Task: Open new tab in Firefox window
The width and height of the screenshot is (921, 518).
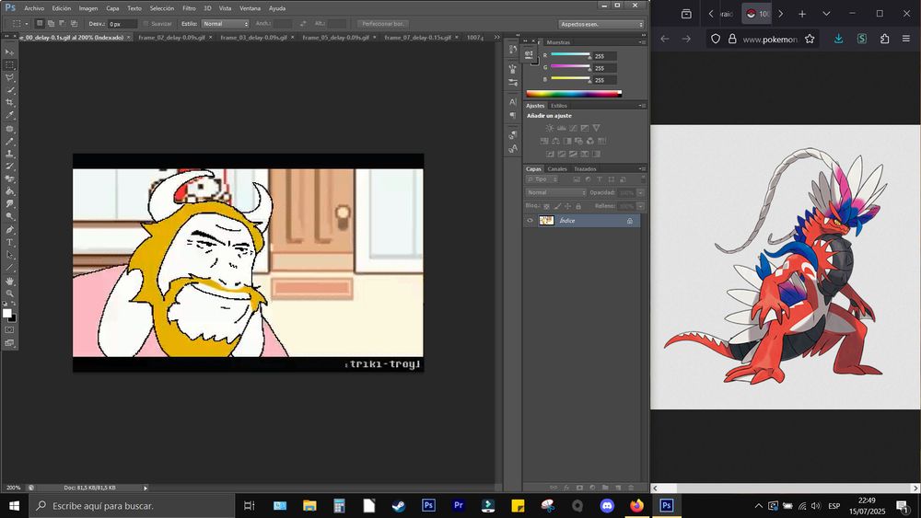Action: [802, 14]
